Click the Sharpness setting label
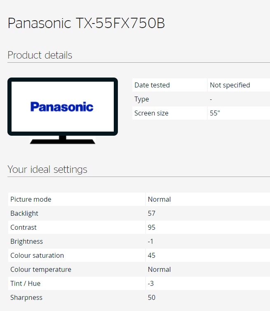Viewport: 270px width, 311px height. 26,297
